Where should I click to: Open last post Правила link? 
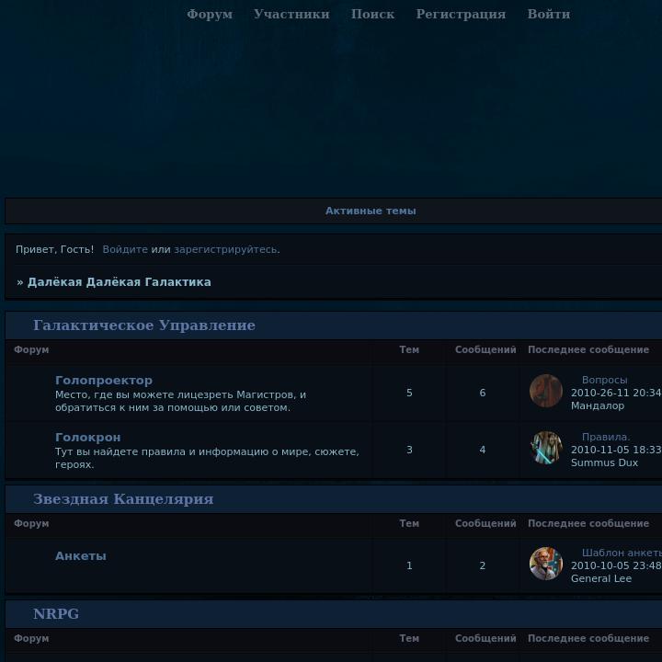tap(605, 437)
